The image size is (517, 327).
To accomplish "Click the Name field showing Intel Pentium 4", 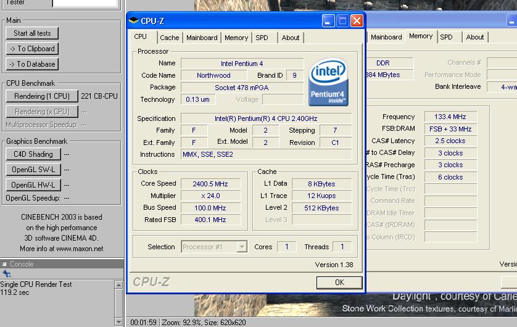I will pos(242,64).
